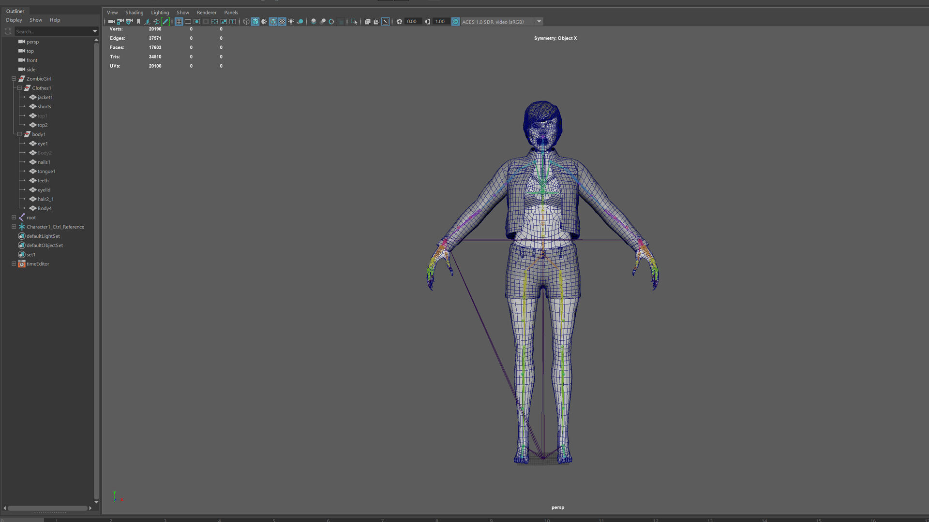This screenshot has height=522, width=929.
Task: Toggle the Textured display checker icon
Action: [x=282, y=22]
